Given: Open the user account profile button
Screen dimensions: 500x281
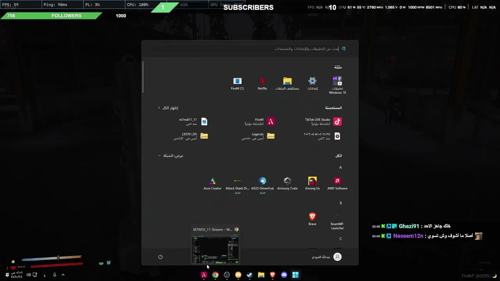Looking at the screenshot, I should (327, 257).
